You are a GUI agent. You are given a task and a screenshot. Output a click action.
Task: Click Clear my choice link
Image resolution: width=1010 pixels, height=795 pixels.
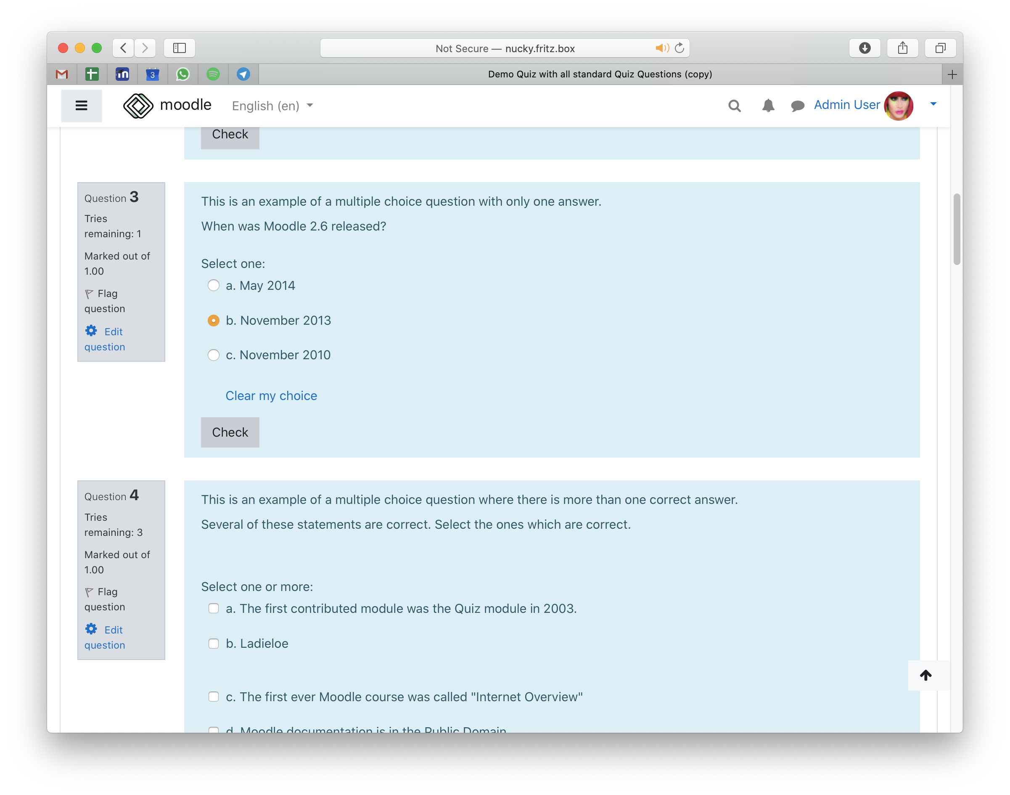tap(271, 396)
